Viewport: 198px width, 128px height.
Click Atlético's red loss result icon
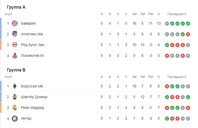click(188, 34)
